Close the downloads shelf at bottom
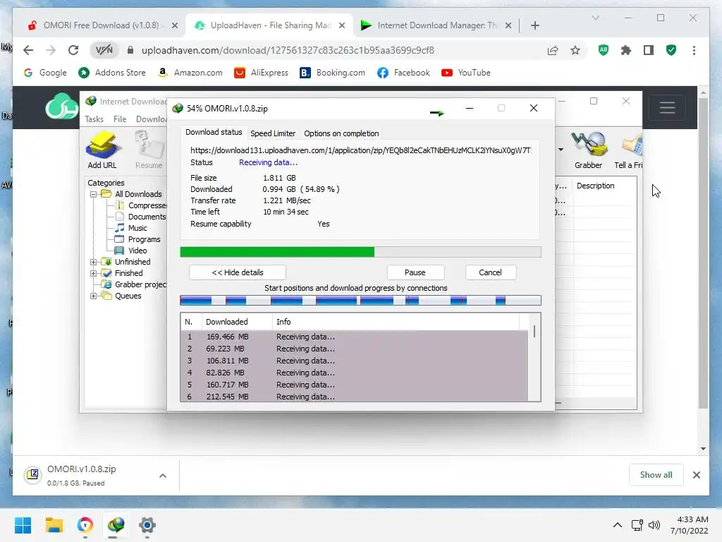This screenshot has width=722, height=542. pos(696,475)
